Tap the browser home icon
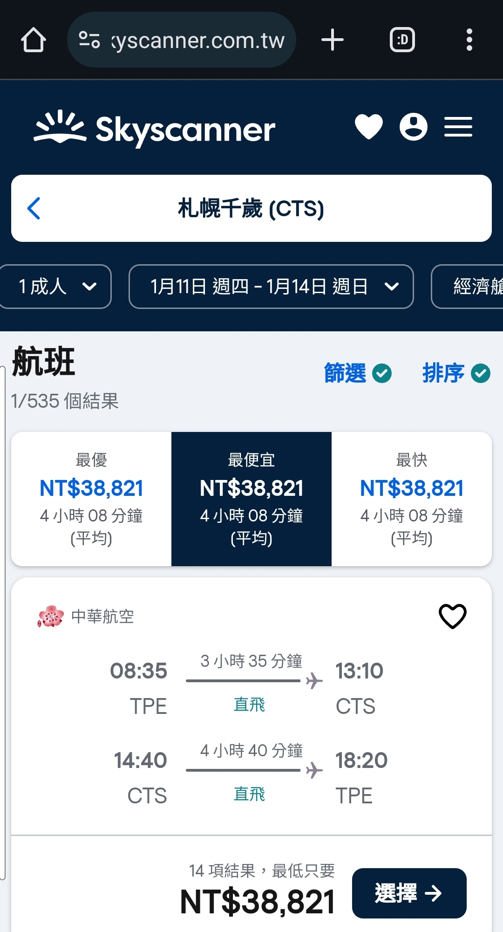Screen dimensions: 503x932 tap(34, 40)
